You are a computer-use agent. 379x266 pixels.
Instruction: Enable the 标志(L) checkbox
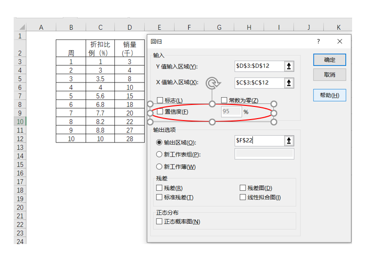(160, 101)
